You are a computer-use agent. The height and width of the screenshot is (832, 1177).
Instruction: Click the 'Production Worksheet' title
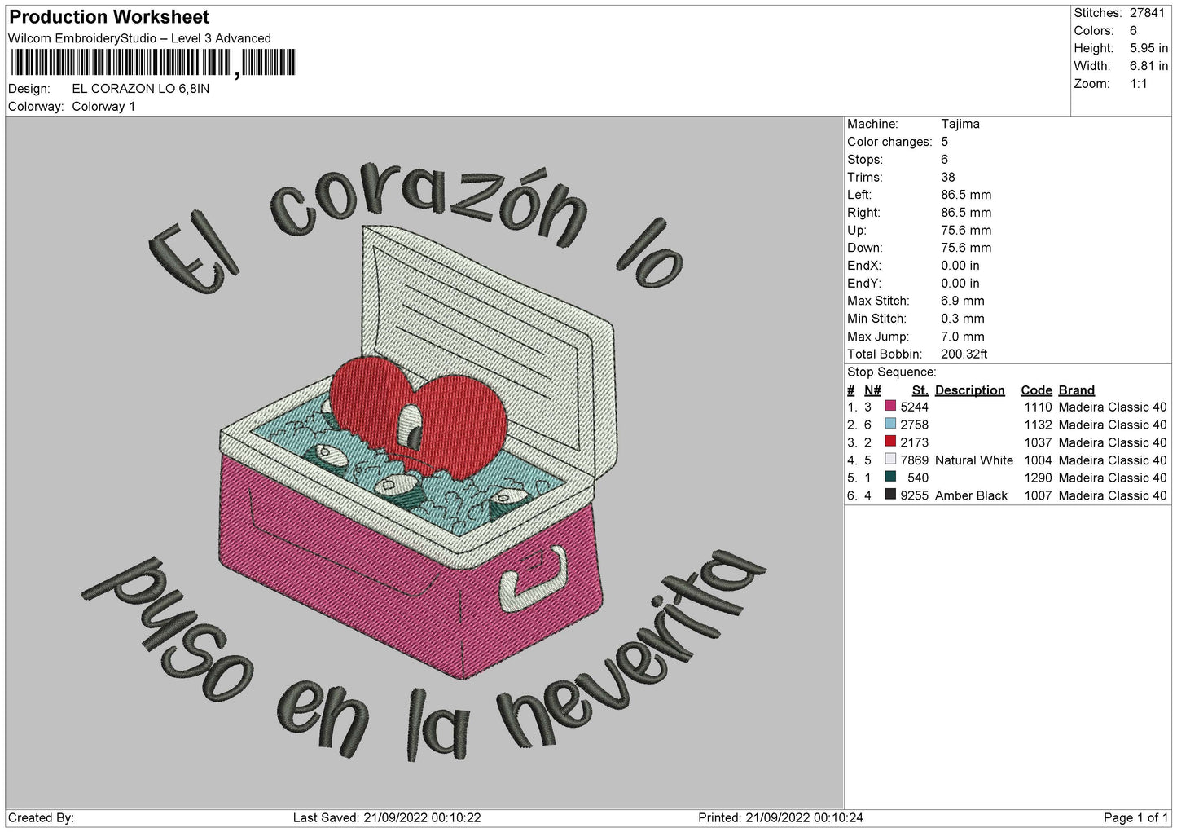[109, 17]
